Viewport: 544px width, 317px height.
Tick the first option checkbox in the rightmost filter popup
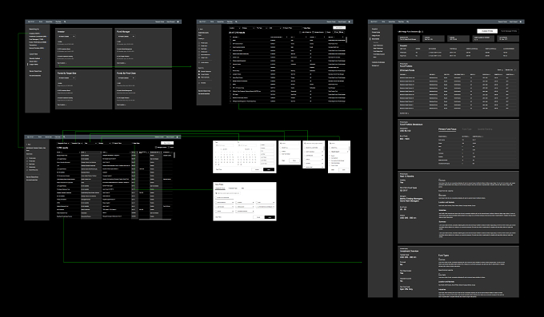330,156
